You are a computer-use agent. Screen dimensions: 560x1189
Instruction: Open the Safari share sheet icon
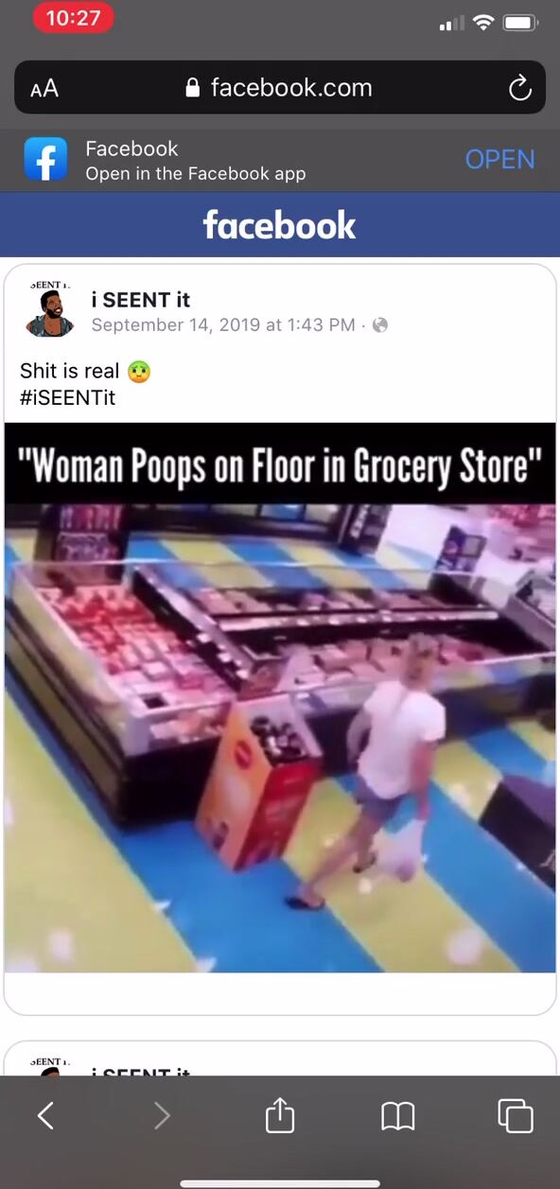tap(280, 1116)
